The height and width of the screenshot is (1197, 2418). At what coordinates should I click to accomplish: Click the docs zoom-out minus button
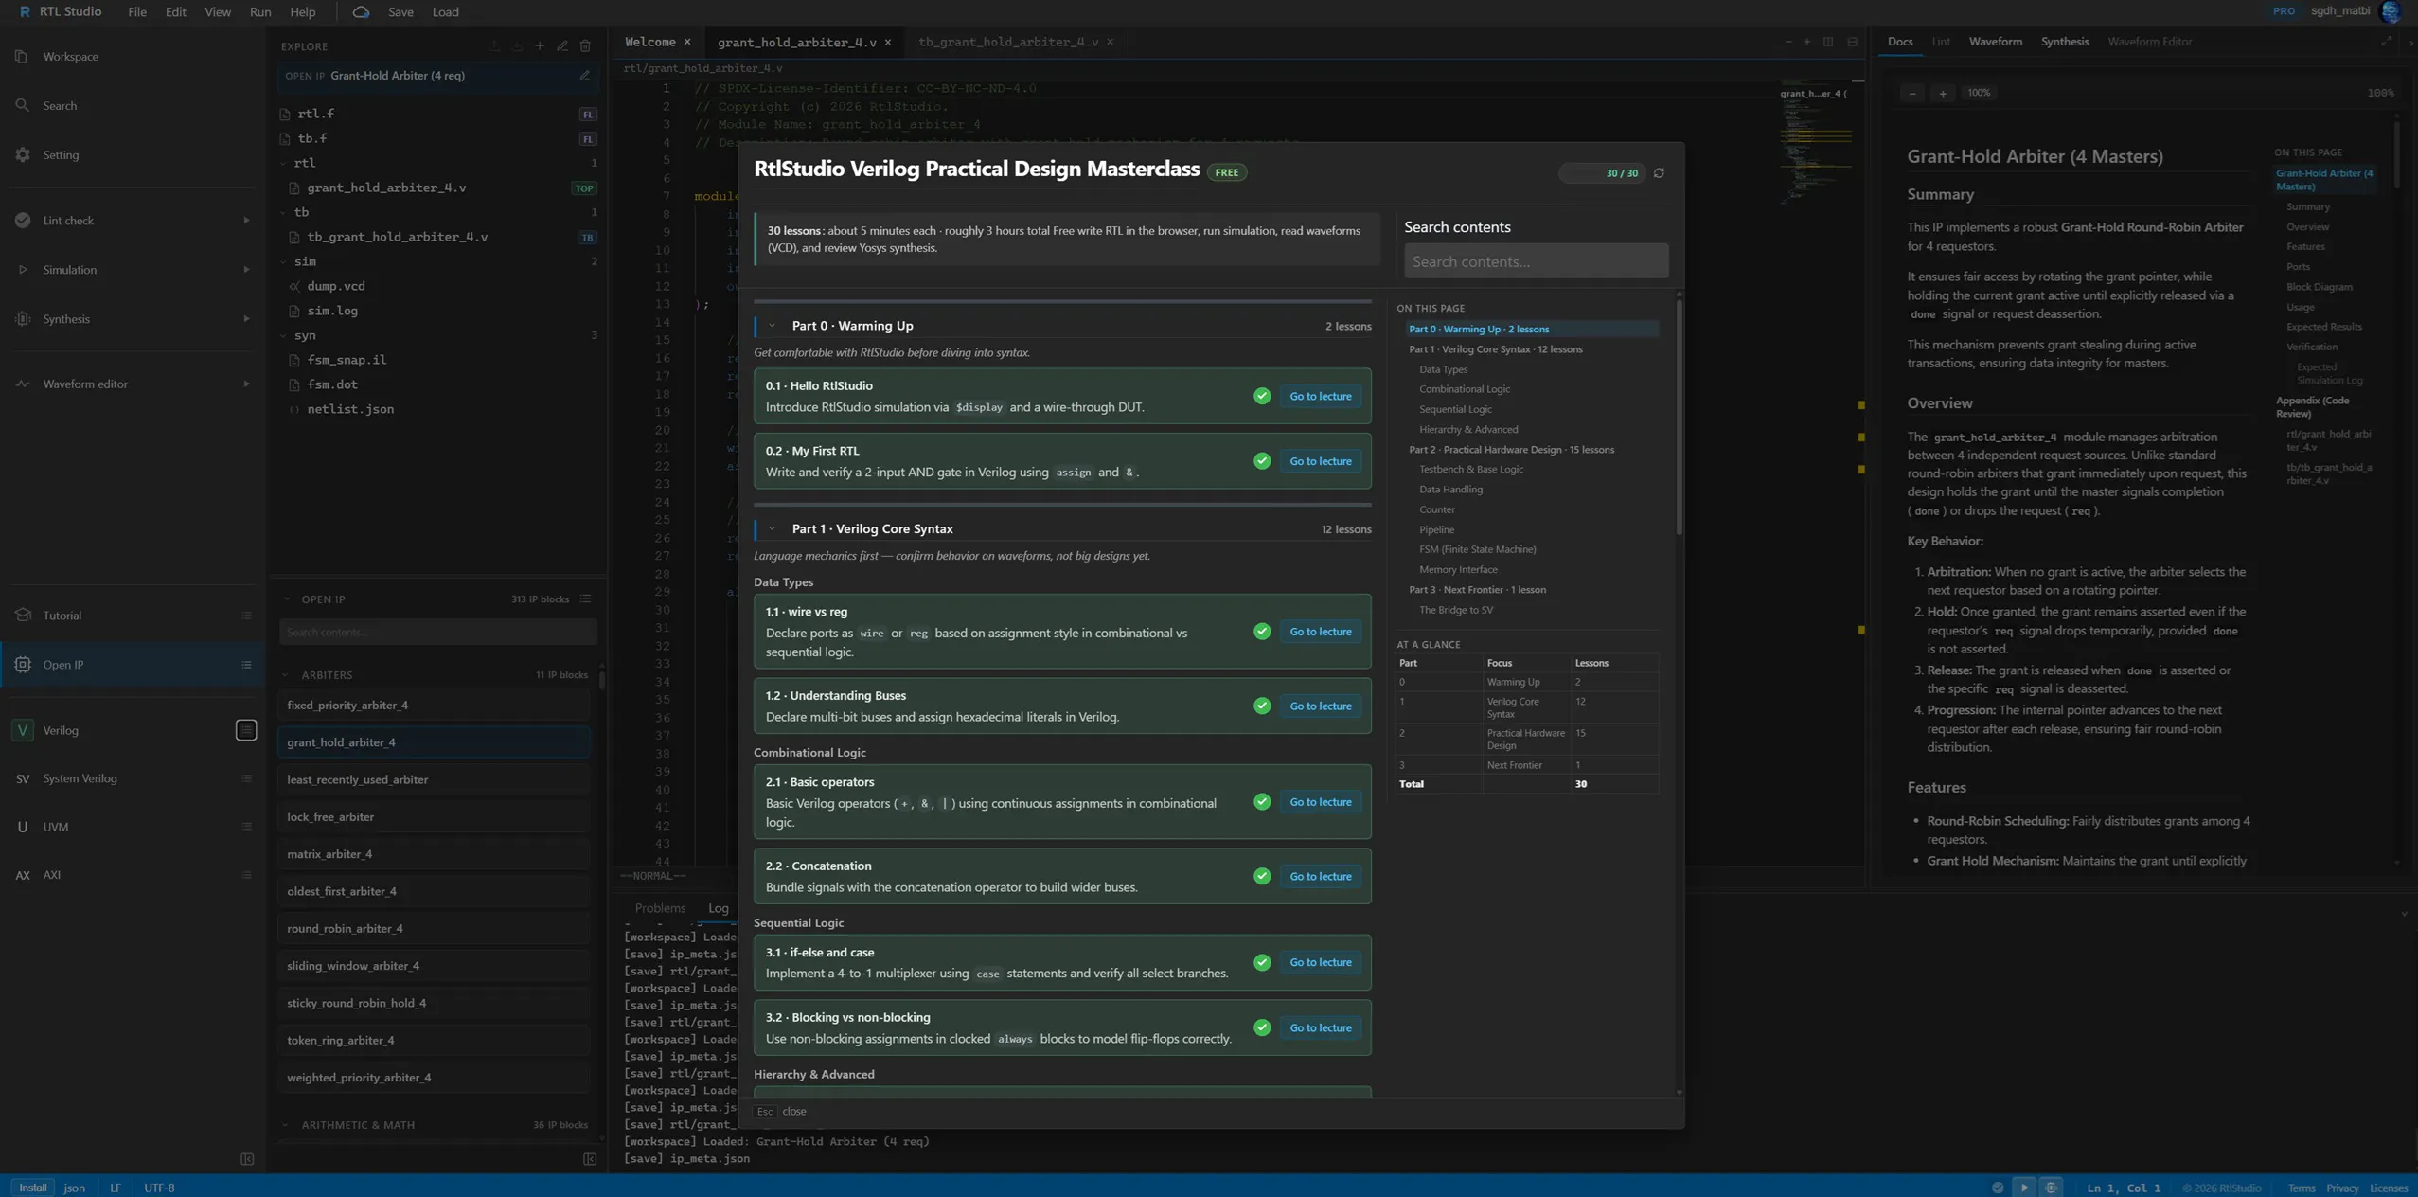pos(1912,93)
